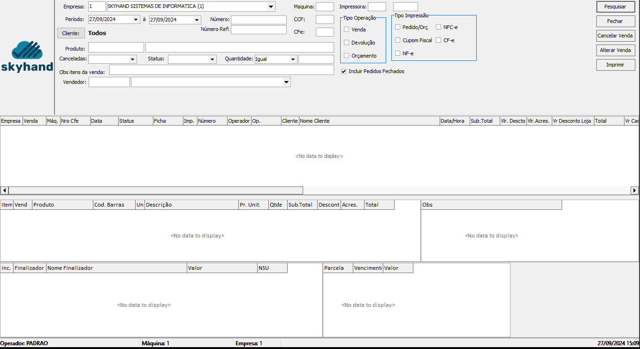The height and width of the screenshot is (349, 640).
Task: Tick the NFC-e print type checkbox
Action: 439,27
